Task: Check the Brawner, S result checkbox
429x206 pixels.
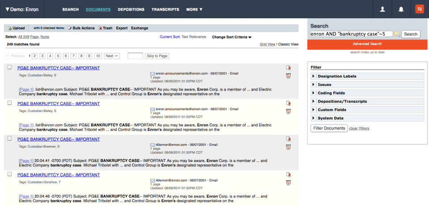Action: point(9,138)
